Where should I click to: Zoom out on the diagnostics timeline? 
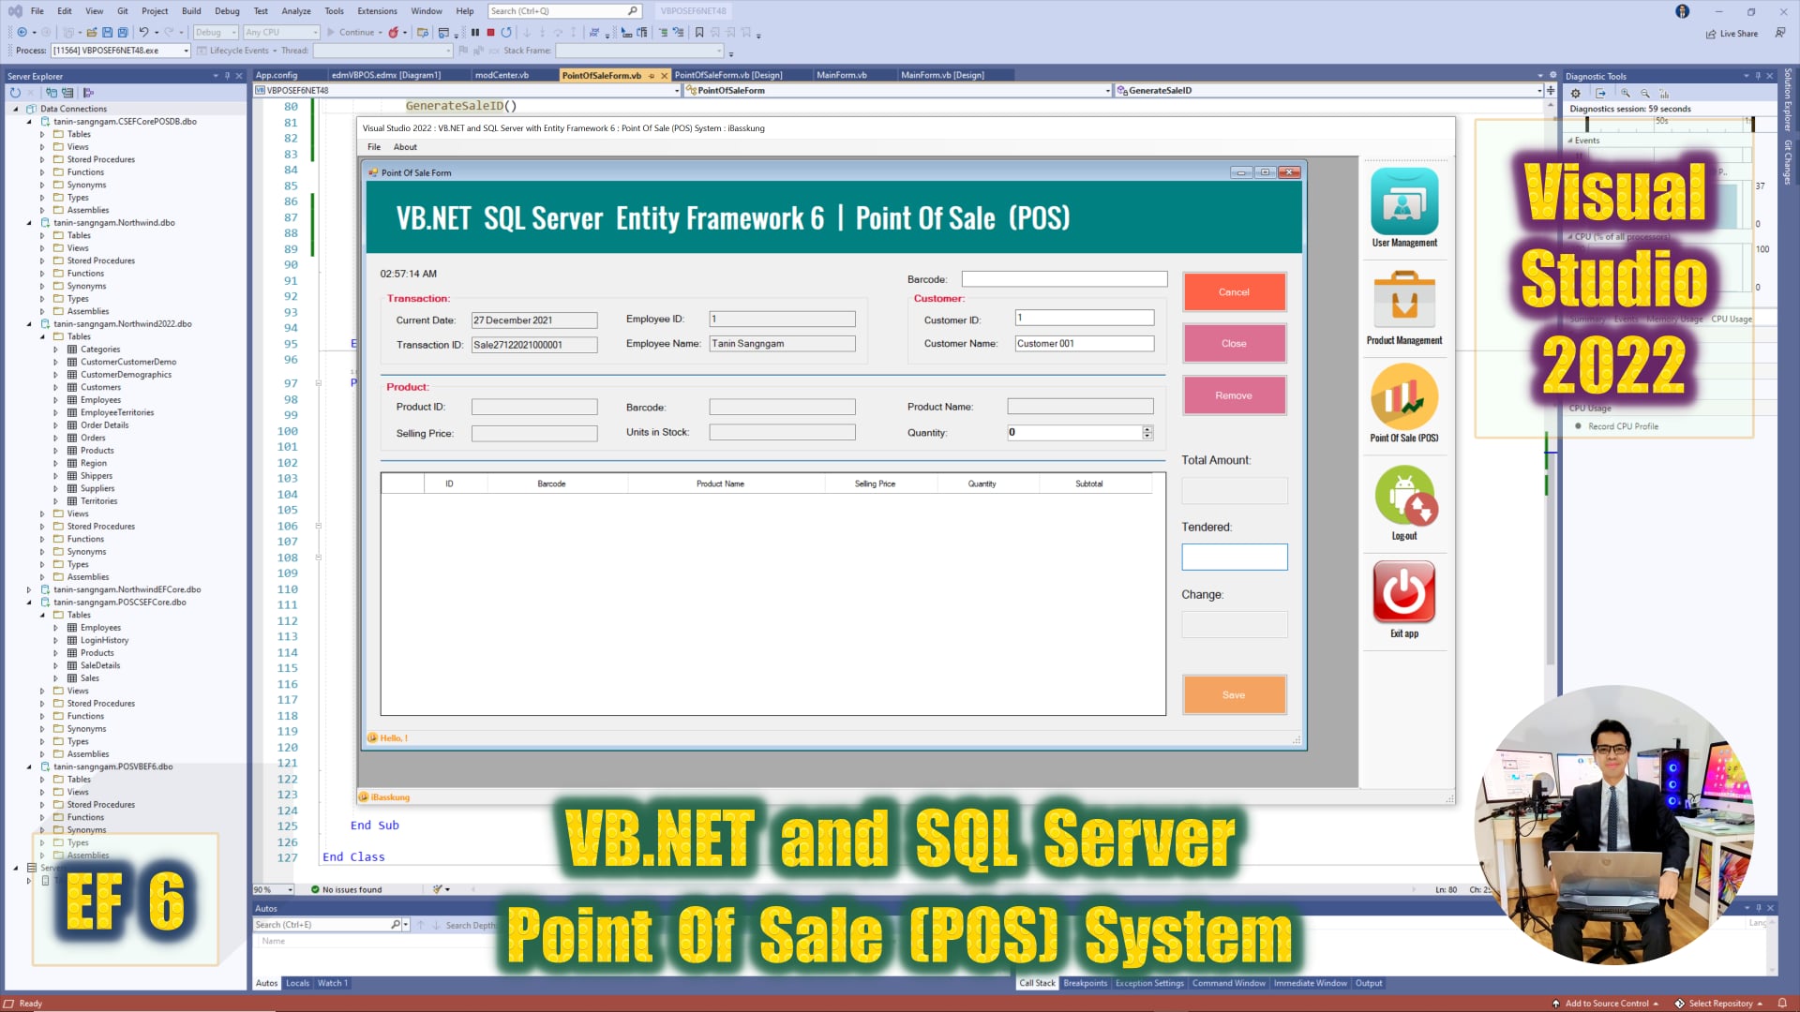pyautogui.click(x=1645, y=94)
